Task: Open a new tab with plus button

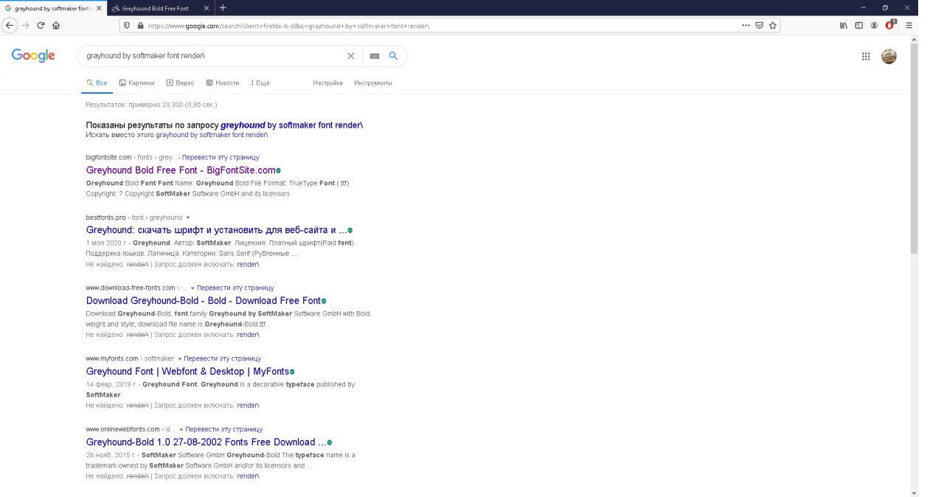Action: (223, 8)
